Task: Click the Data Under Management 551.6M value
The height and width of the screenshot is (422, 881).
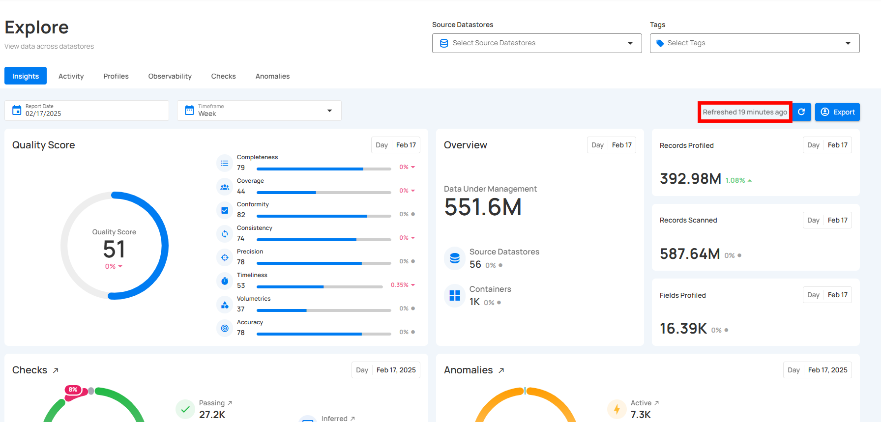Action: tap(483, 207)
